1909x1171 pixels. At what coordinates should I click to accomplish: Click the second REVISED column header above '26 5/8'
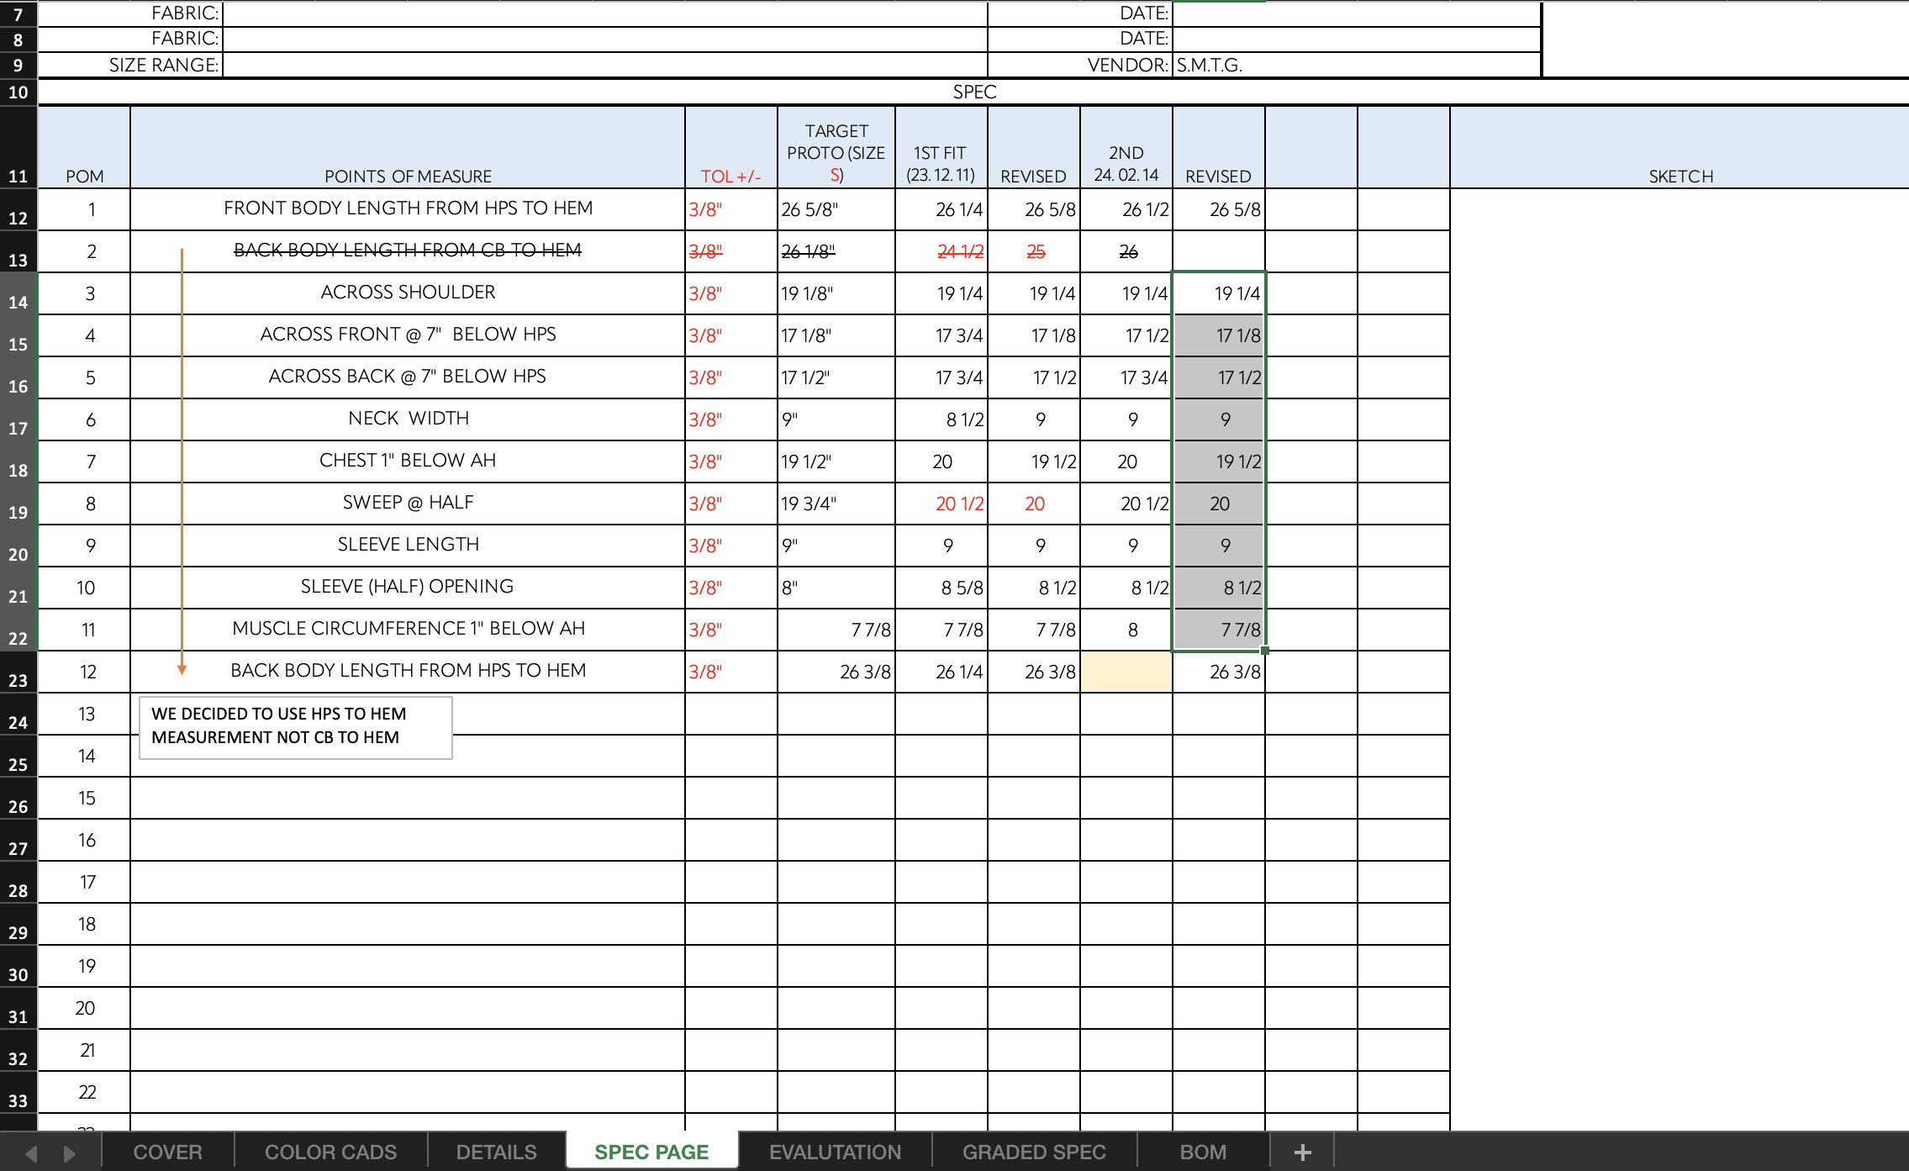coord(1219,147)
